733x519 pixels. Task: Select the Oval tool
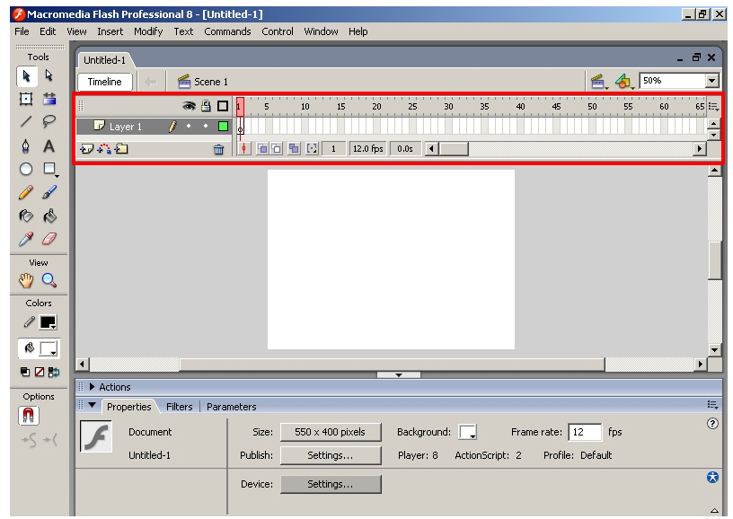coord(26,169)
